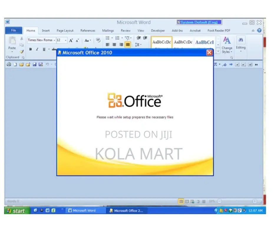The image size is (277, 232).
Task: Toggle Align Text Right
Action: point(121,44)
